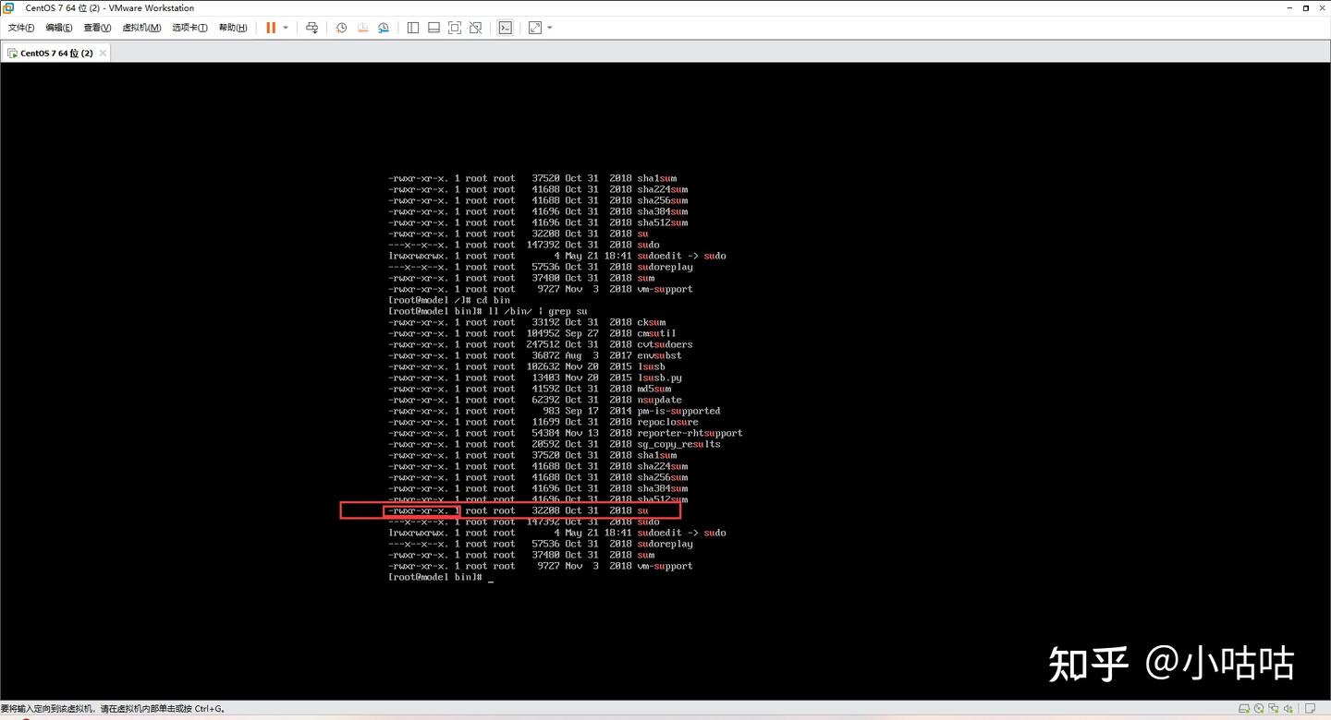Take a snapshot of the virtual machine
This screenshot has width=1331, height=720.
(342, 27)
